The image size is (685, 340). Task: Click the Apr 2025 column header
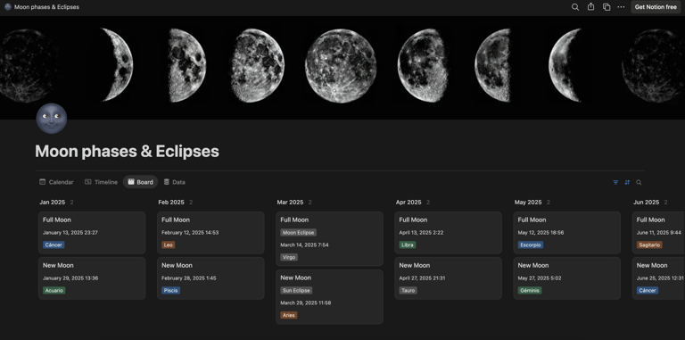(x=409, y=203)
